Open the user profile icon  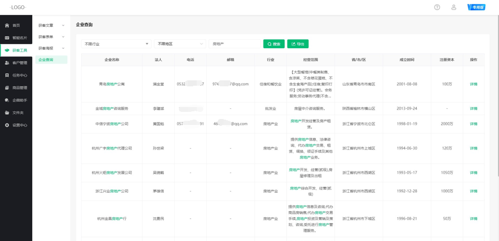point(454,7)
